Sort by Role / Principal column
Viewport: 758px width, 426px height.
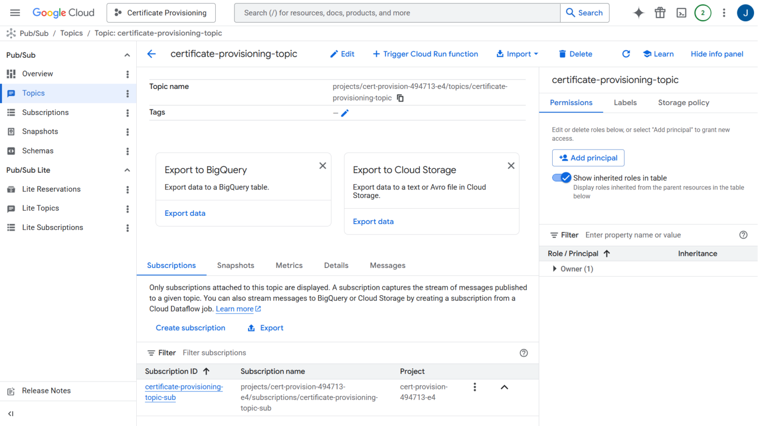pyautogui.click(x=579, y=254)
